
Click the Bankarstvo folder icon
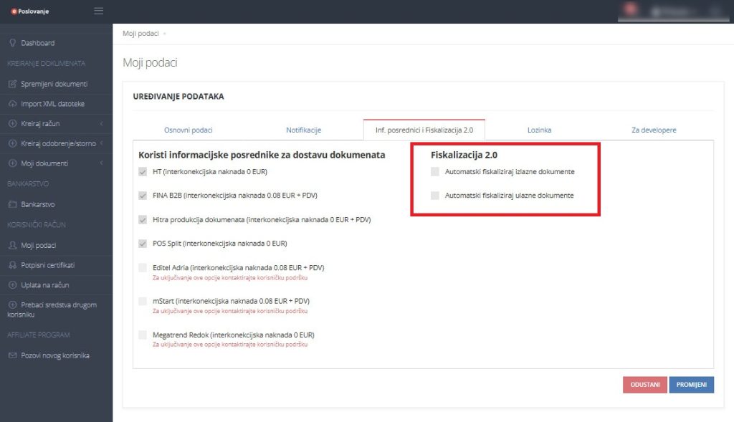[12, 204]
